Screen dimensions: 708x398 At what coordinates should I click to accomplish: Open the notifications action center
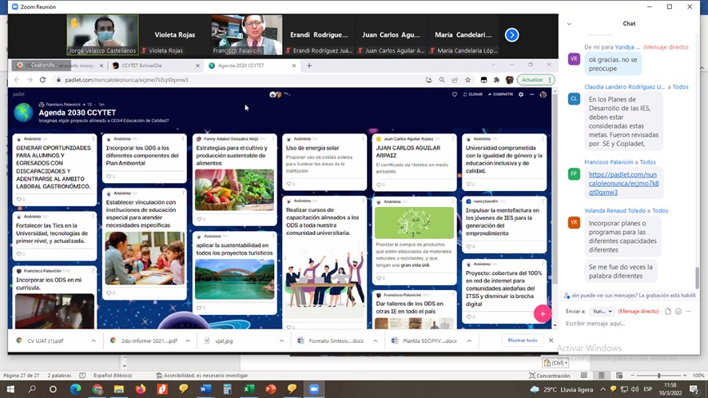694,389
